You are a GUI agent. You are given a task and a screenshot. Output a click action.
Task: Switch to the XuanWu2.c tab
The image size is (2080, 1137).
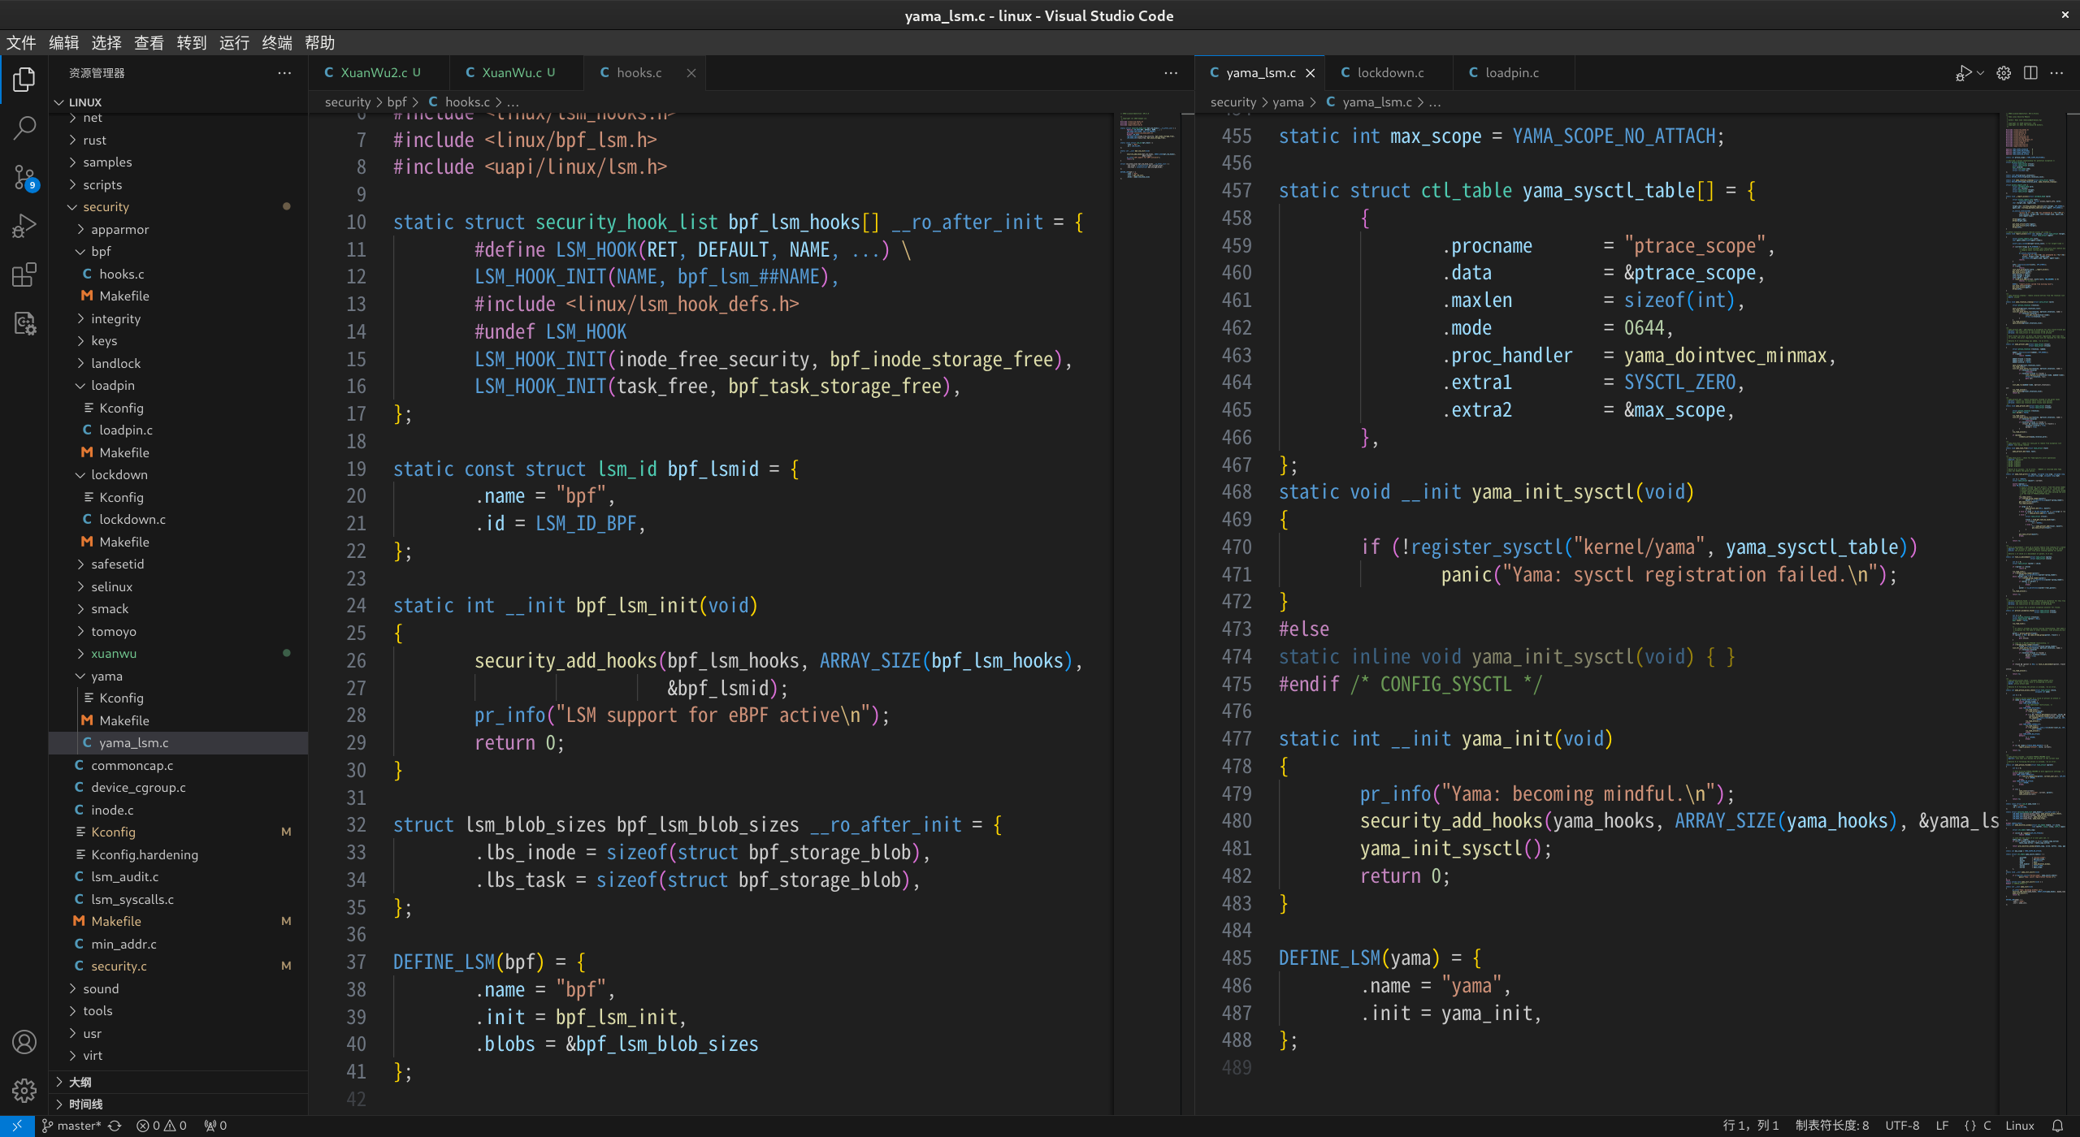(x=379, y=73)
